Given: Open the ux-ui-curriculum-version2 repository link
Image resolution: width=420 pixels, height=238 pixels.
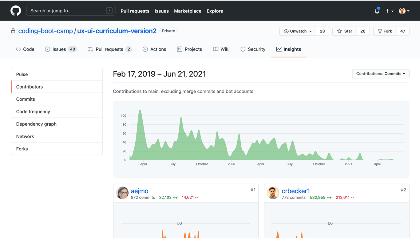Looking at the screenshot, I should (x=117, y=31).
